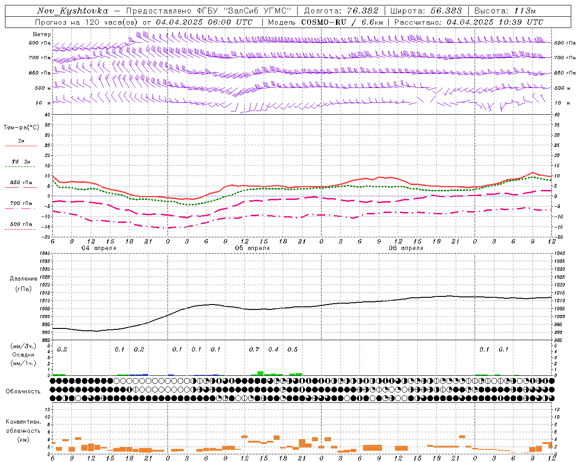Click the 0.5 precipitation value
The width and height of the screenshot is (578, 462).
(293, 350)
